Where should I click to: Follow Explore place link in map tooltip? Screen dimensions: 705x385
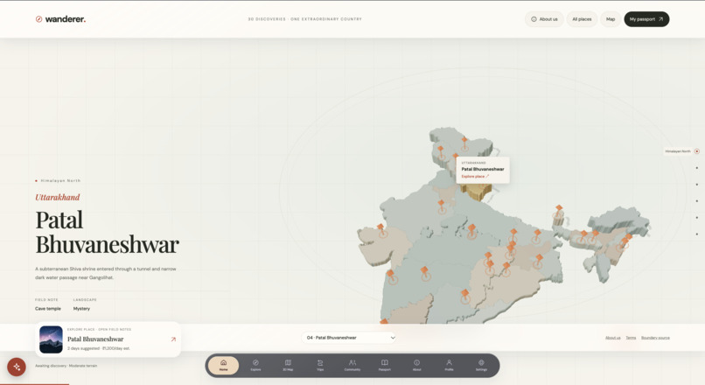475,176
